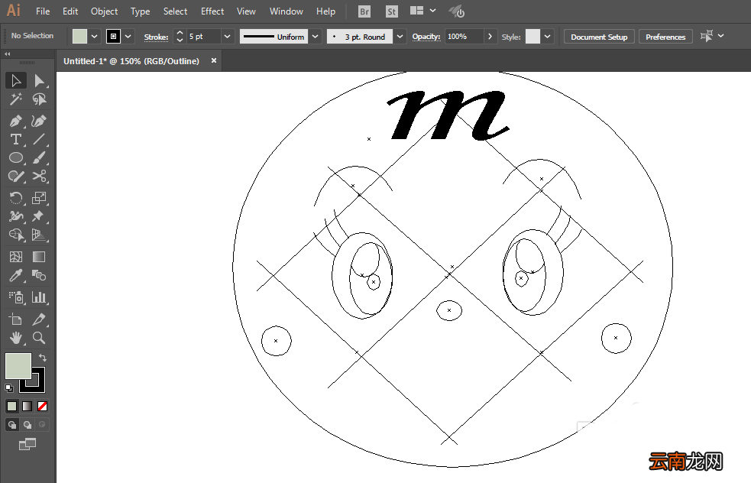
Task: Enable Draw Normal mode
Action: [12, 425]
